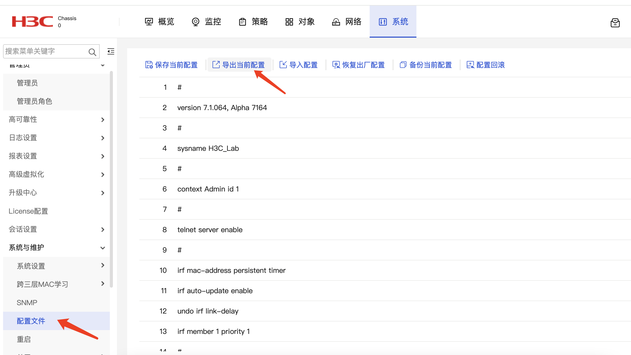Click the Config rollback icon

click(470, 65)
